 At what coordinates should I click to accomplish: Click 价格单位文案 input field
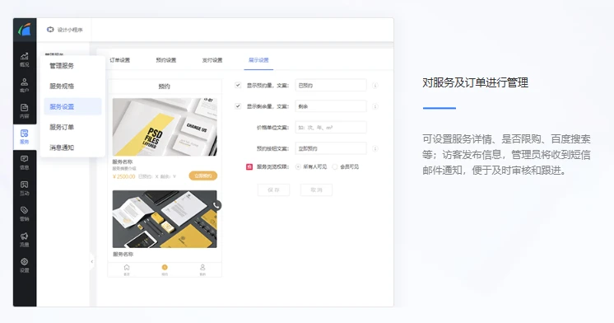[331, 128]
